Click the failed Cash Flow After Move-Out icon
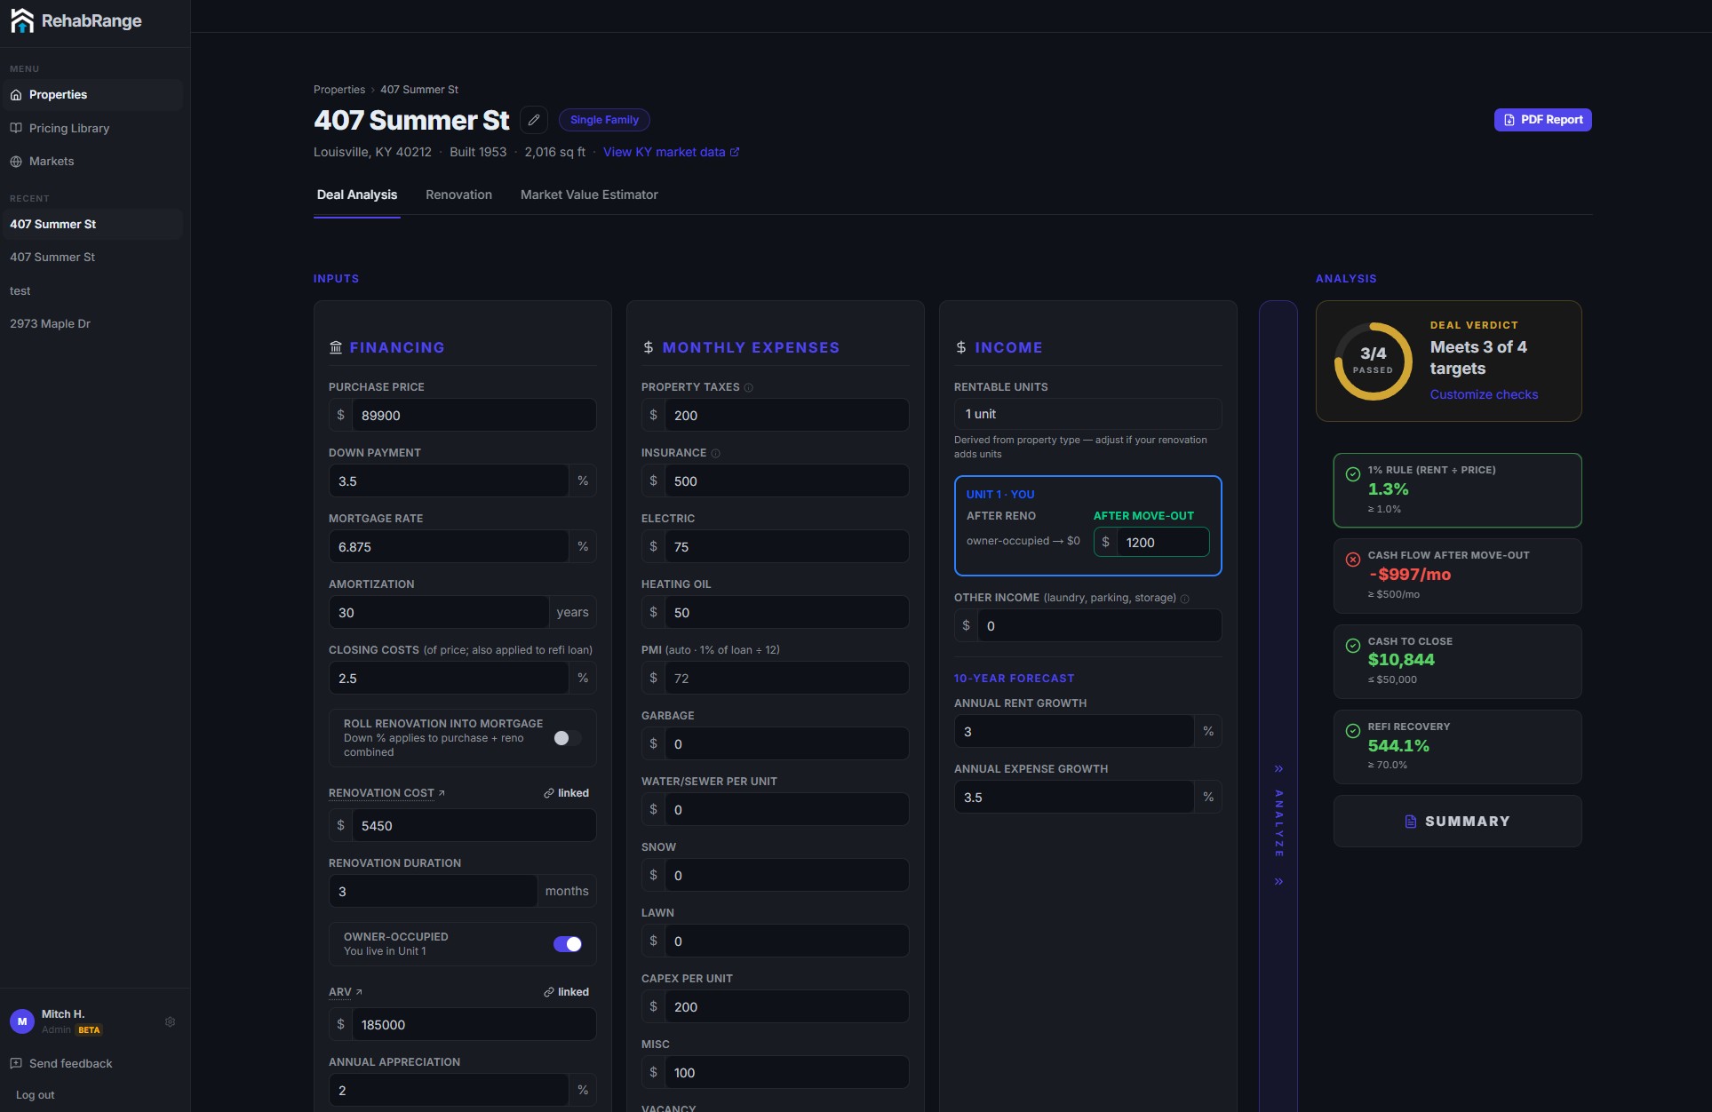This screenshot has height=1112, width=1712. point(1353,560)
